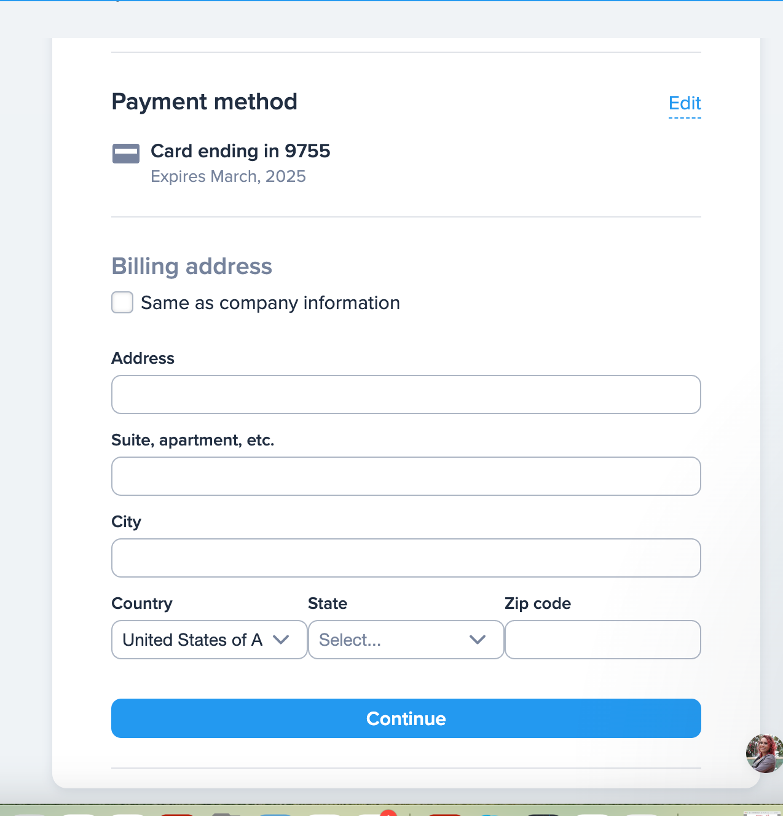Click the Billing address heading
Viewport: 783px width, 816px height.
[x=192, y=267]
